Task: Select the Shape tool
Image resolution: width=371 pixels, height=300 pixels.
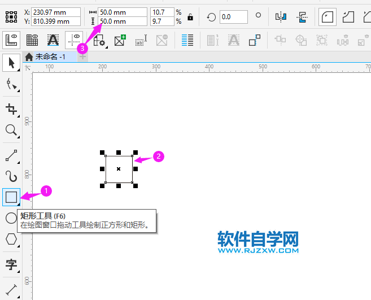Action: coord(11,84)
